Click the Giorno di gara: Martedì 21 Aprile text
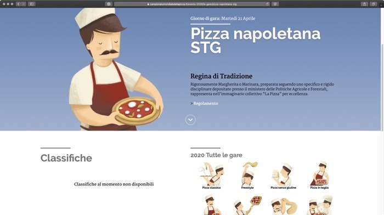The width and height of the screenshot is (384, 215). pyautogui.click(x=223, y=18)
